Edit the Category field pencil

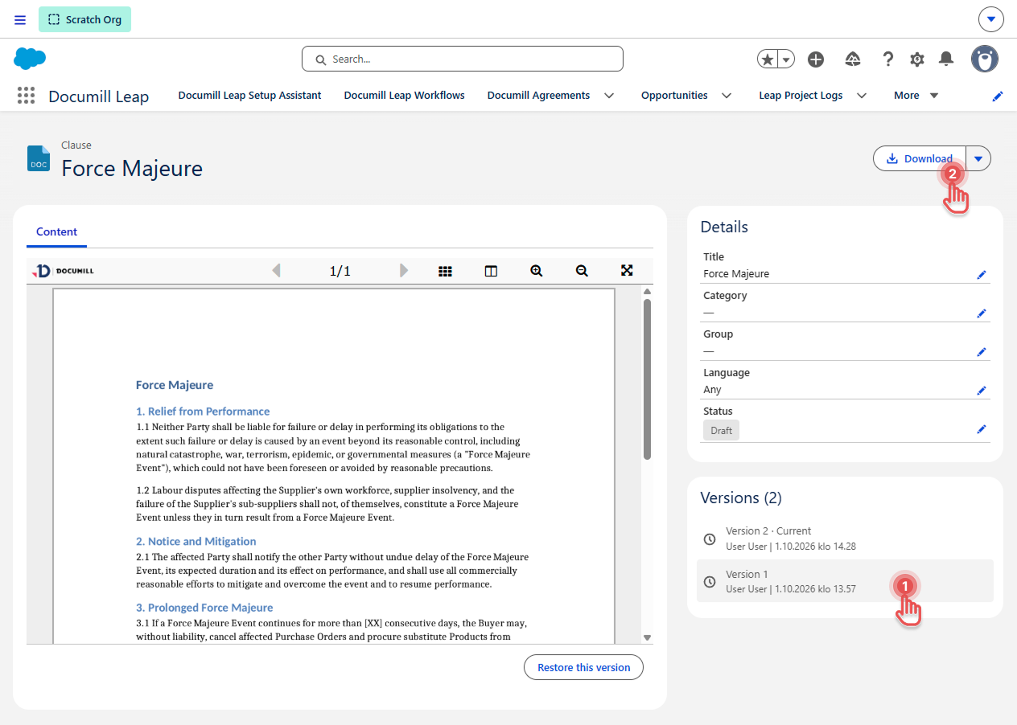pyautogui.click(x=982, y=313)
